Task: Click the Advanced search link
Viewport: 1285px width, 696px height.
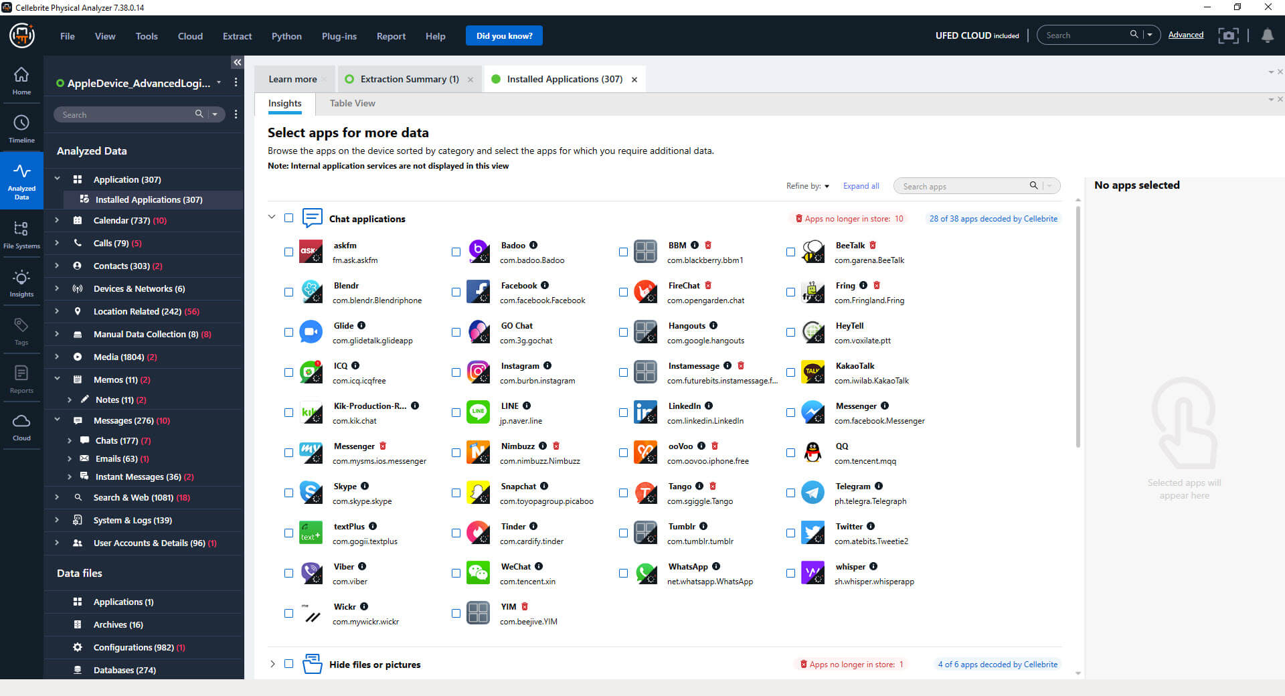Action: click(1185, 35)
